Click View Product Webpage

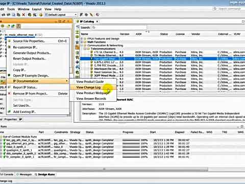click(93, 93)
